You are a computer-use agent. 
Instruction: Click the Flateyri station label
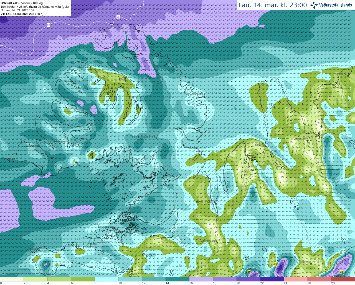pyautogui.click(x=69, y=81)
